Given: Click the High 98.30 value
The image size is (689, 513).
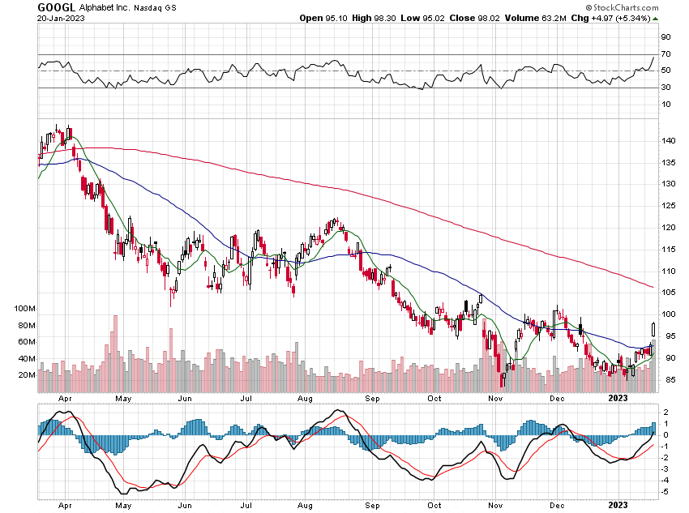Looking at the screenshot, I should click(374, 18).
